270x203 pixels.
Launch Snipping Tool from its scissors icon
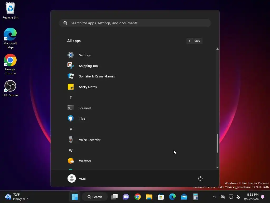coord(71,66)
